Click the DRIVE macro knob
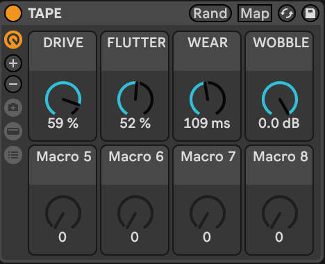The image size is (325, 264). (63, 99)
